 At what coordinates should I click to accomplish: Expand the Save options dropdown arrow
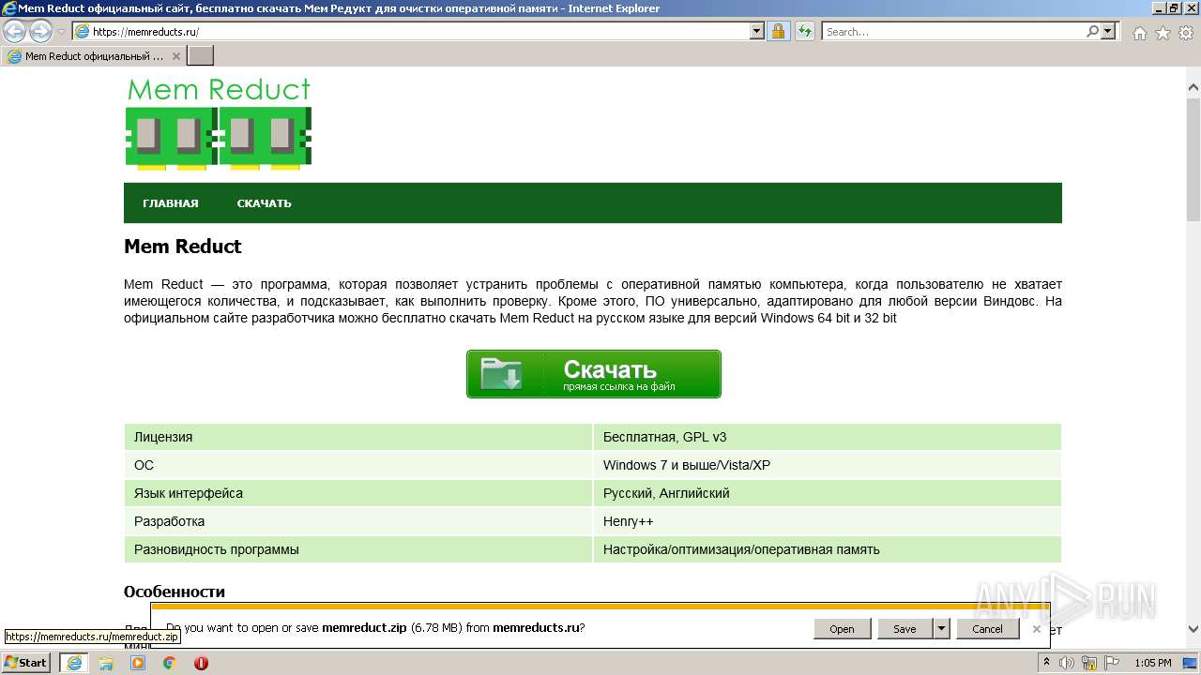coord(941,629)
